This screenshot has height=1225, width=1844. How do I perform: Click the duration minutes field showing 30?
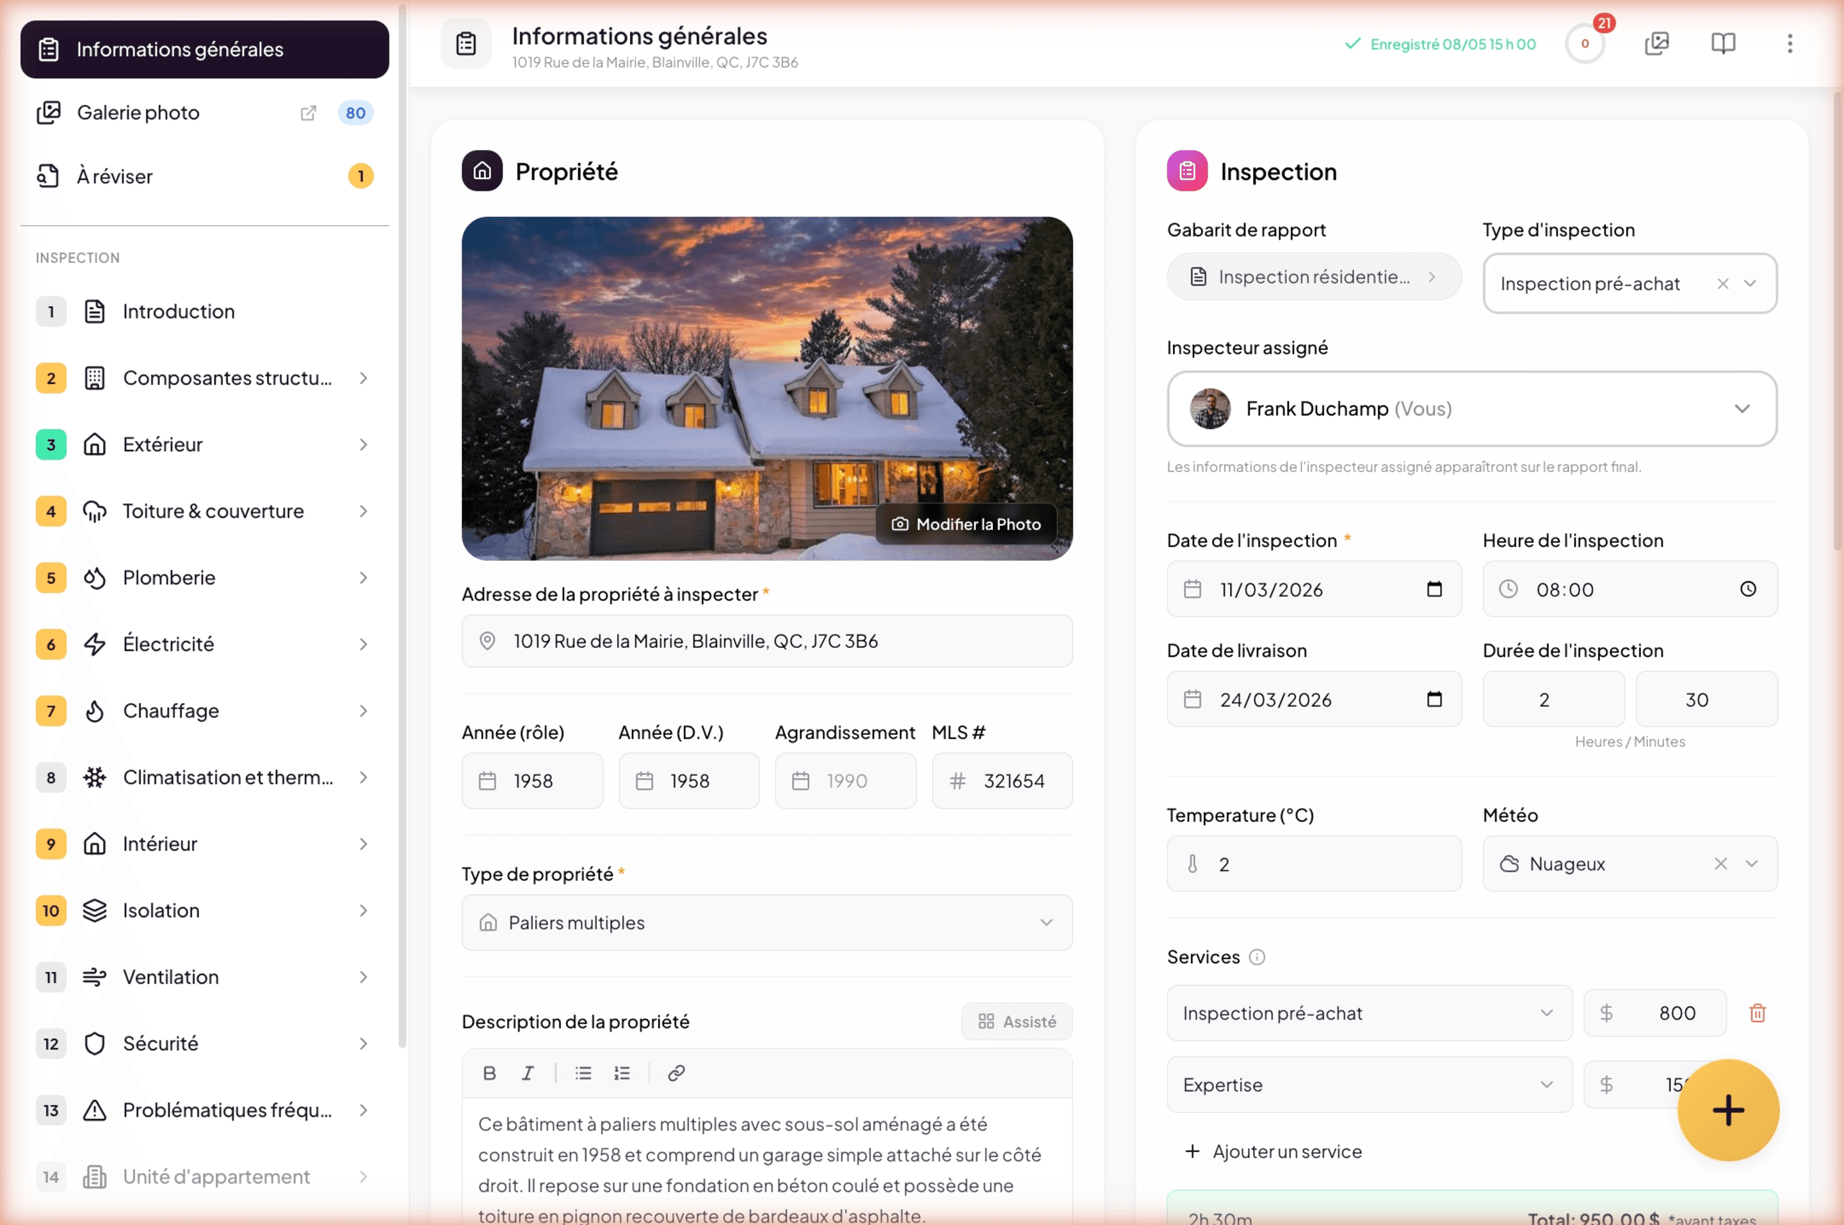[x=1706, y=699]
